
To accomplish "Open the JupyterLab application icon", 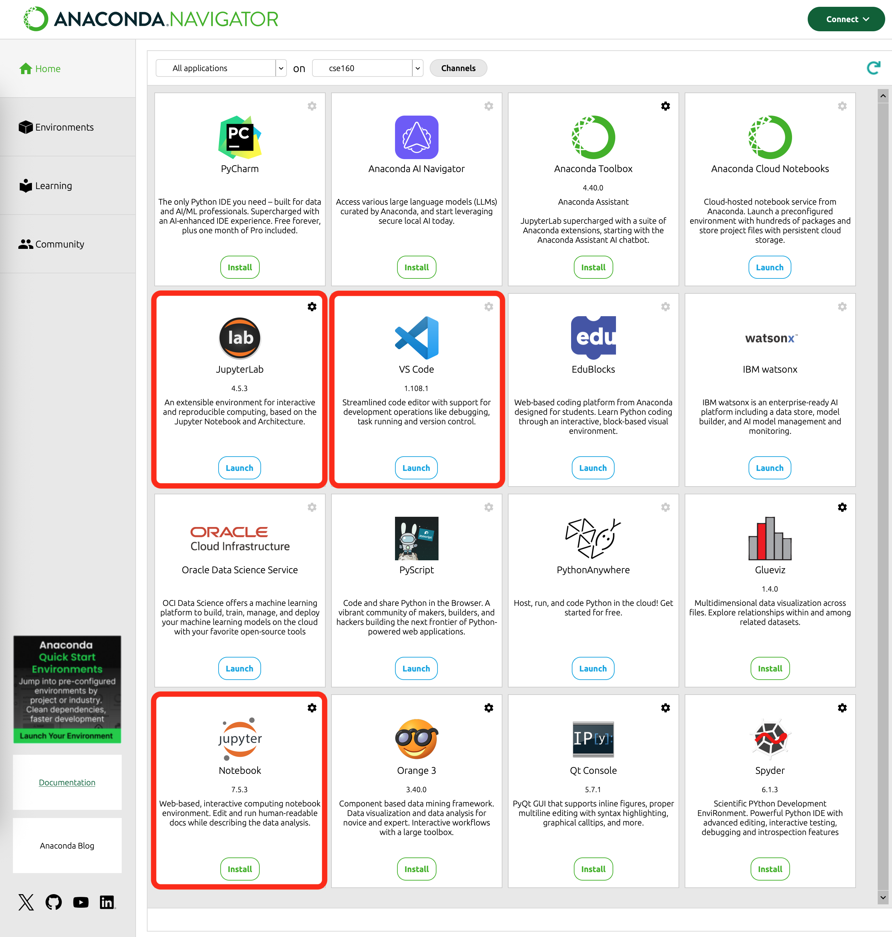I will coord(239,338).
